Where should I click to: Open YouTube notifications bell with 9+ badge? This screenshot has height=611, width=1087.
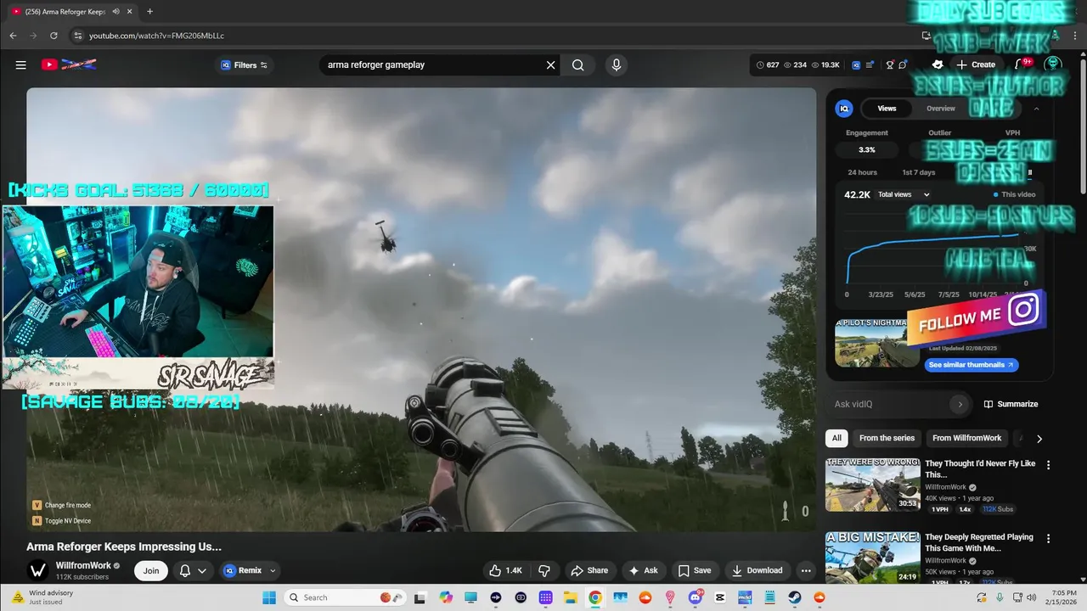[x=1022, y=64]
